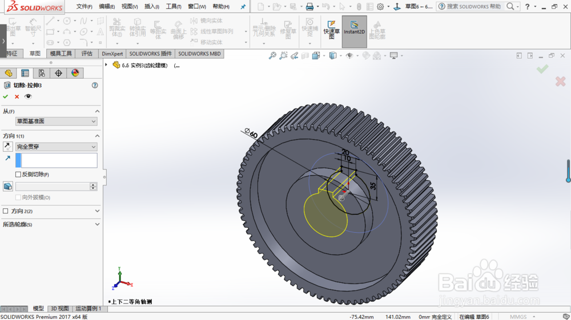Open the 工具(T) menu
The image size is (571, 320).
(x=174, y=6)
